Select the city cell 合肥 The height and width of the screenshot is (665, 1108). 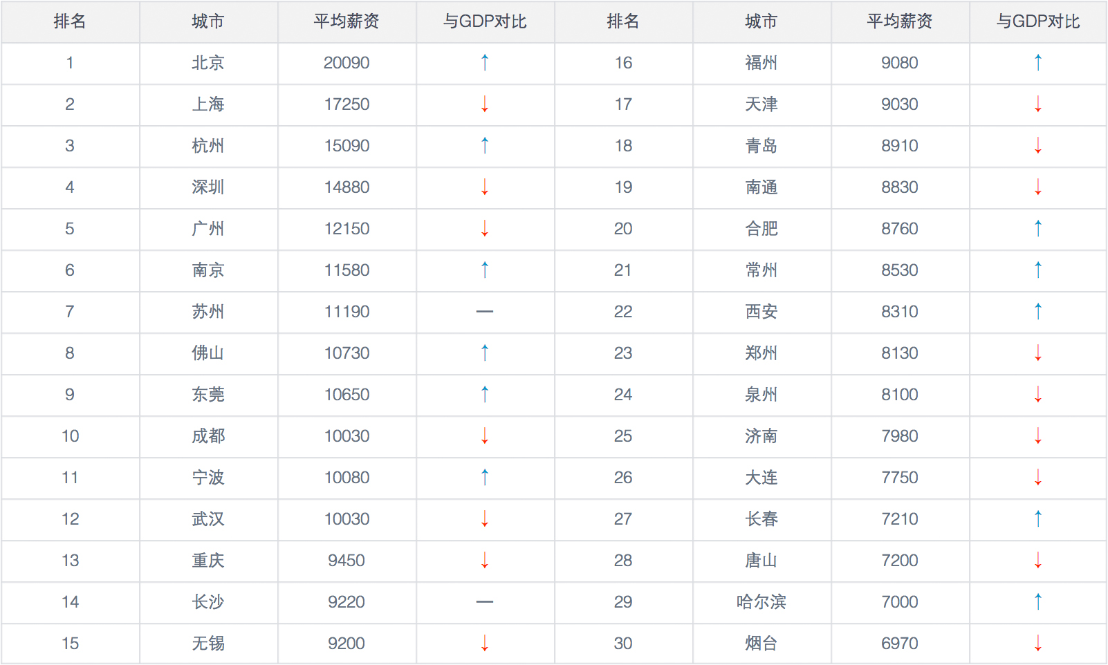(x=761, y=229)
